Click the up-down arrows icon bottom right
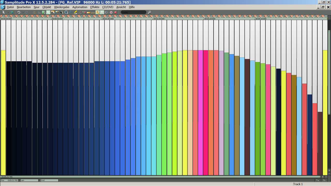331x186 pixels. (x=324, y=180)
